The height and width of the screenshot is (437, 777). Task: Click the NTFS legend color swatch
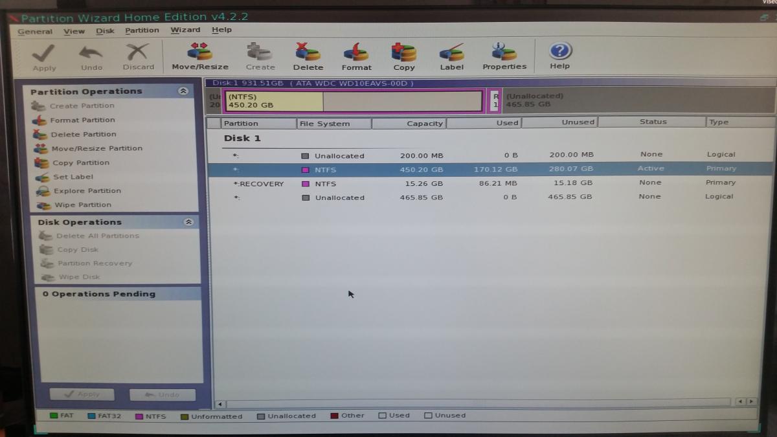(x=139, y=416)
